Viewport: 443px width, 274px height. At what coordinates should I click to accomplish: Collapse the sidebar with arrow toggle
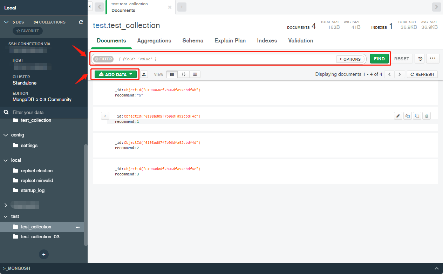90,7
